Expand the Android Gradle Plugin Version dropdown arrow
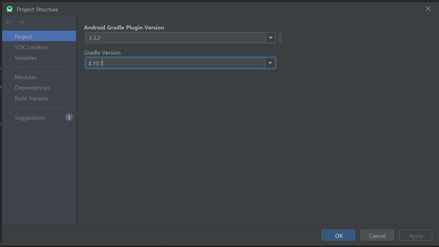 tap(270, 38)
